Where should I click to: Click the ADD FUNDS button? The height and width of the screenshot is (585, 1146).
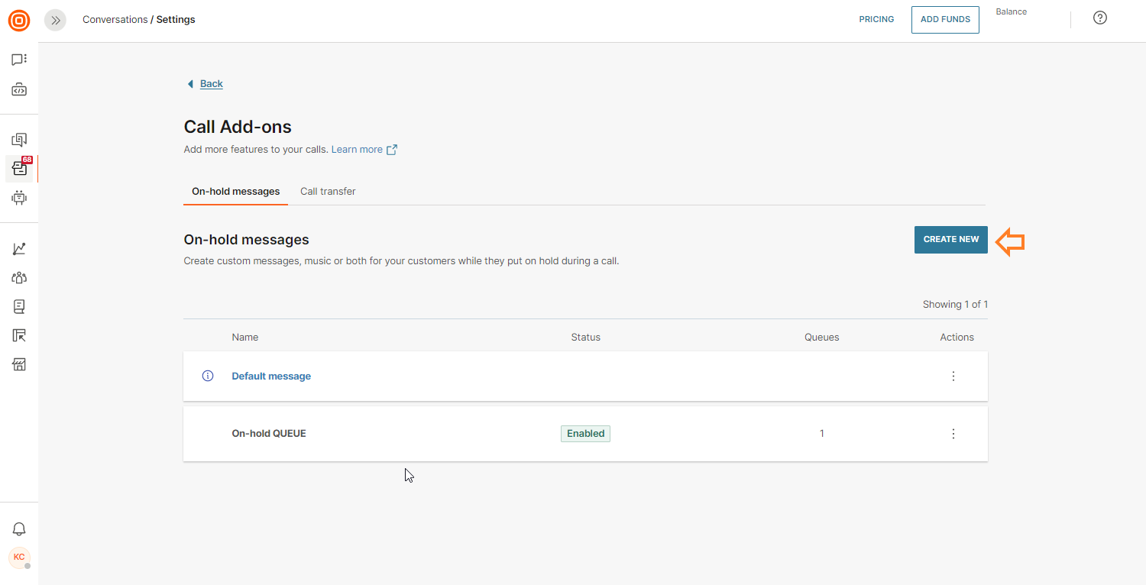coord(945,20)
